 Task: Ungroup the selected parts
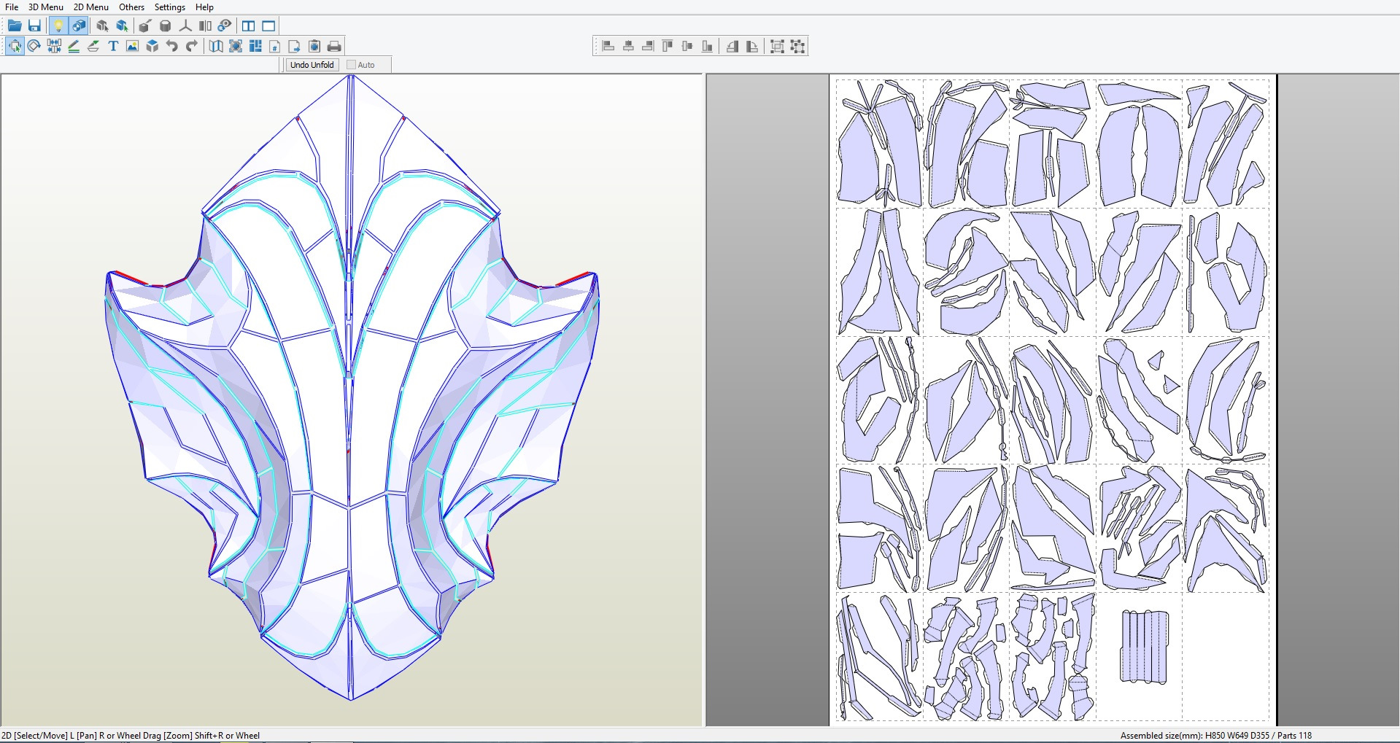pyautogui.click(x=797, y=47)
